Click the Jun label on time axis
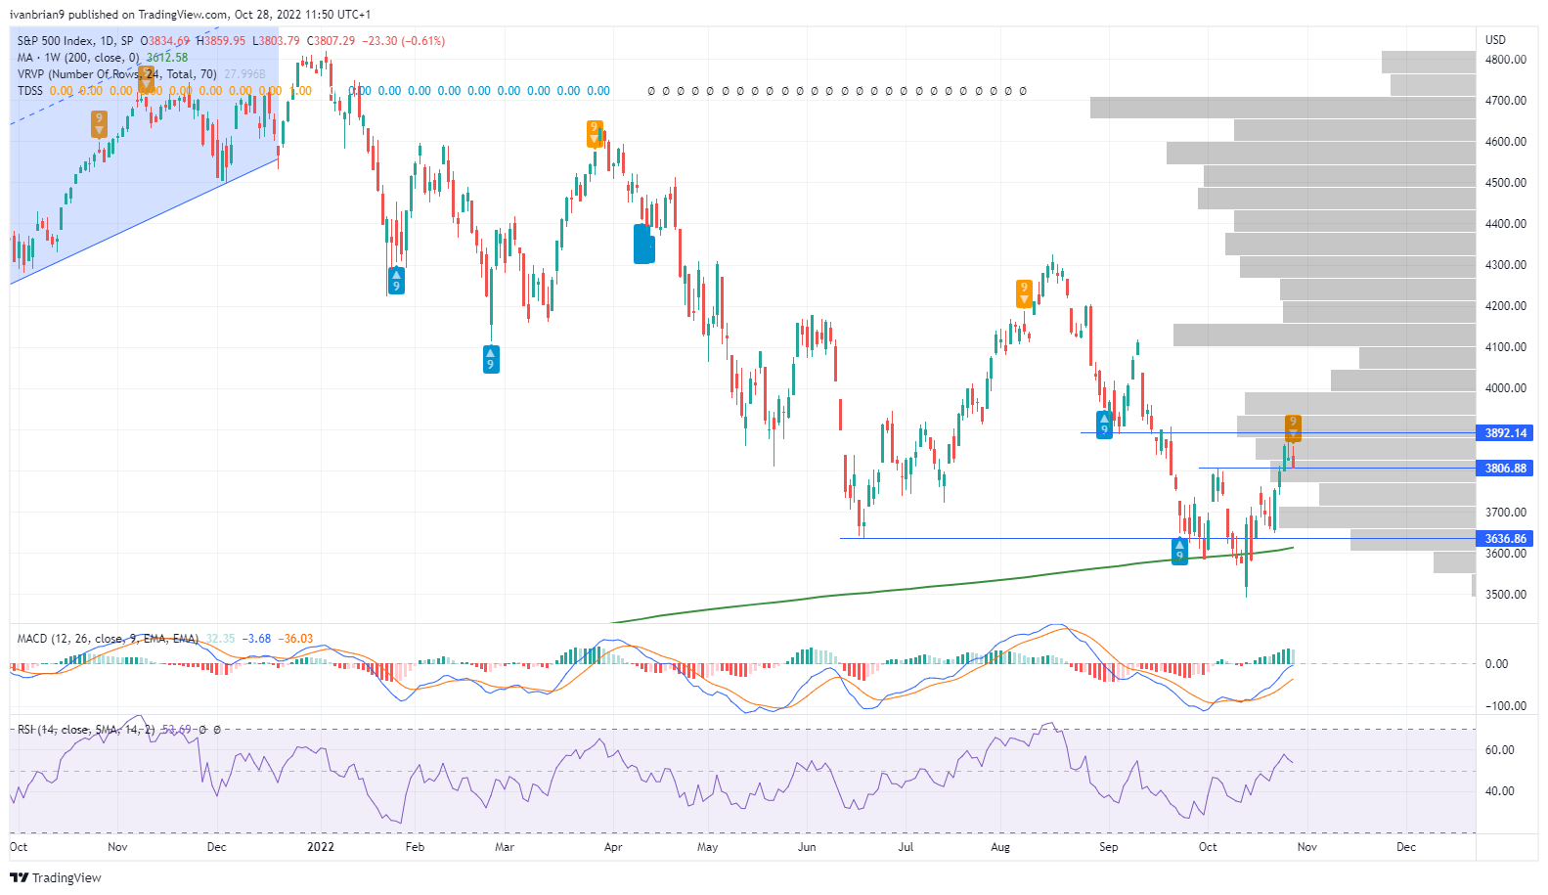This screenshot has height=895, width=1548. pos(807,847)
